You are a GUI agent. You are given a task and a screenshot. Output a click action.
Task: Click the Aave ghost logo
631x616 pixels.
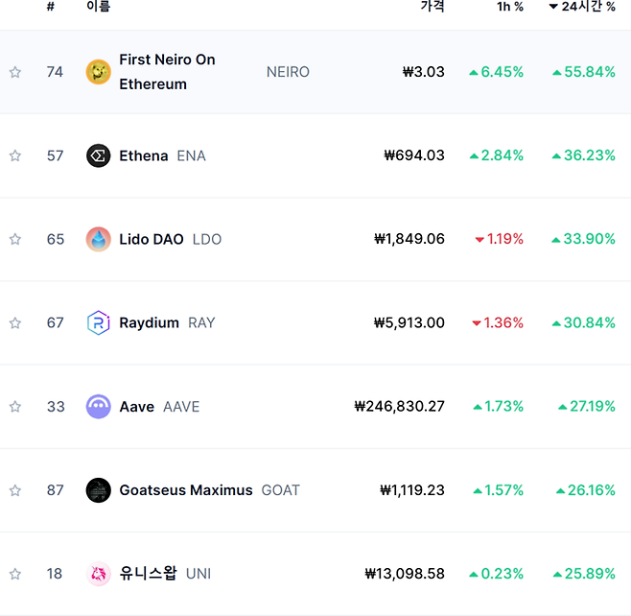(98, 407)
